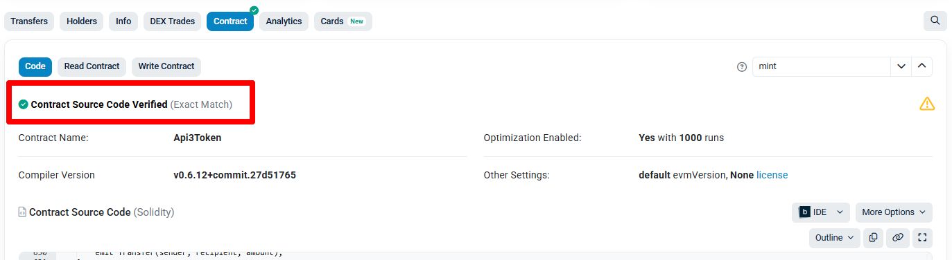Open the license link
This screenshot has width=952, height=260.
(772, 175)
